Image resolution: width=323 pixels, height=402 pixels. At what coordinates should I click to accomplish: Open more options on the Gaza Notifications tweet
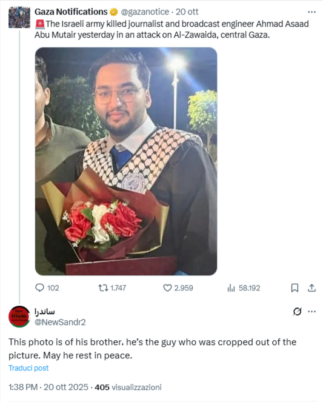click(x=311, y=12)
